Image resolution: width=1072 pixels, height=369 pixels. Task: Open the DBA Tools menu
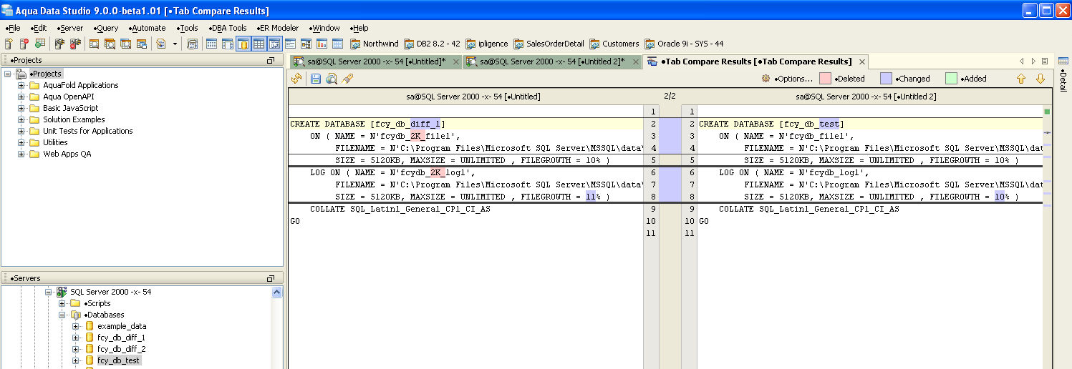tap(228, 28)
